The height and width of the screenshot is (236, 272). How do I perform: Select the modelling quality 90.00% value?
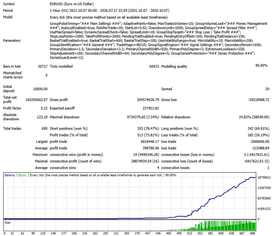(x=261, y=65)
